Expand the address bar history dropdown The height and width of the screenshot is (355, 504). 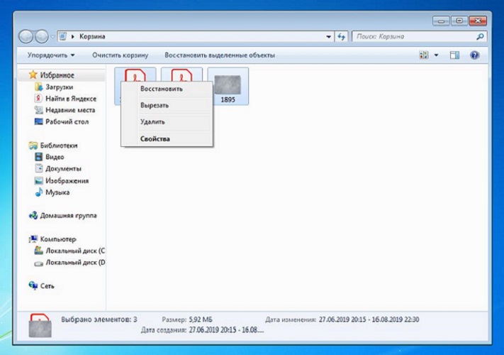click(328, 37)
